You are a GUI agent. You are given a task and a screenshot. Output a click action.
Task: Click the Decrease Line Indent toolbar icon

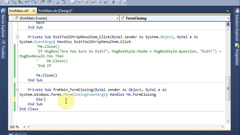pyautogui.click(x=42, y=2)
